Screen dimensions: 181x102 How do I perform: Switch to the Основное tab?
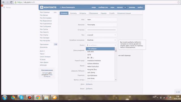(x=64, y=13)
